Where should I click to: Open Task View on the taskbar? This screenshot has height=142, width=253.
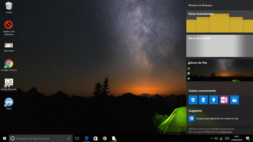pyautogui.click(x=77, y=138)
